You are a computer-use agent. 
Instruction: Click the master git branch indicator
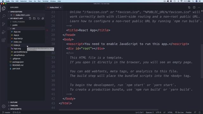click(x=6, y=112)
